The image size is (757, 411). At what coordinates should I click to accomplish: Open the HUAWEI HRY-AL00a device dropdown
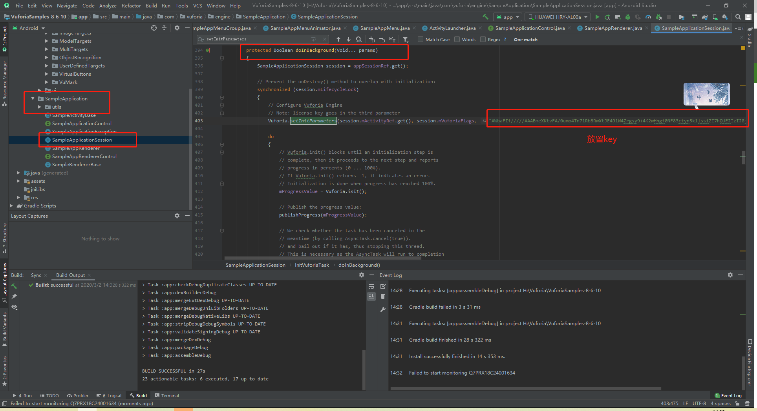[x=558, y=17]
